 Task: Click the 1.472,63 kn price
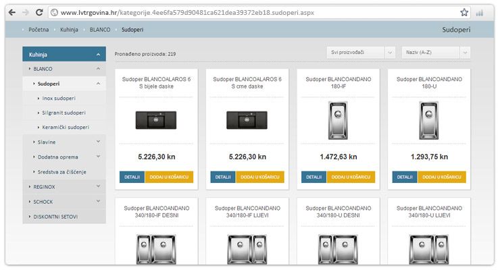point(339,157)
